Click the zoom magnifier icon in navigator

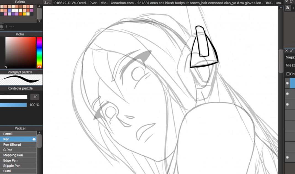[288, 8]
